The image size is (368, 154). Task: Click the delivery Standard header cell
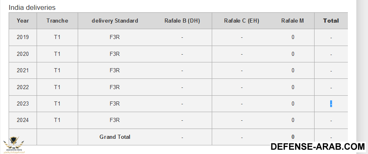tap(115, 21)
